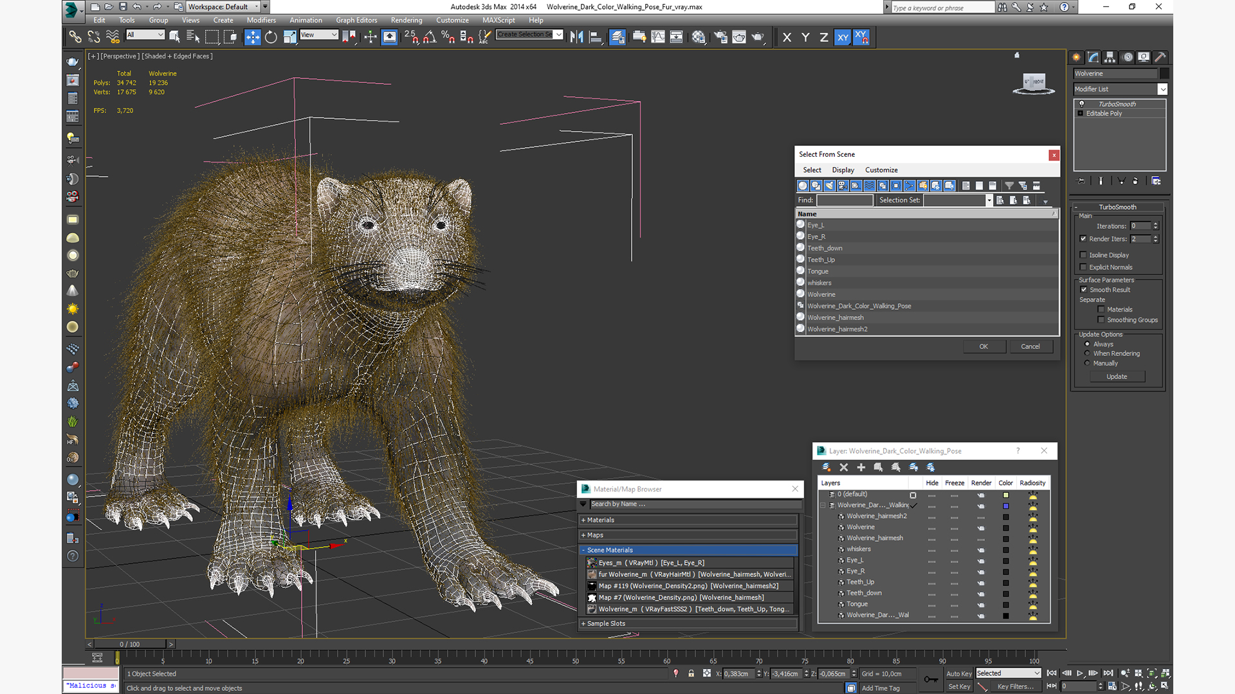Enable the Explicit Normals checkbox
This screenshot has height=694, width=1235.
1083,267
